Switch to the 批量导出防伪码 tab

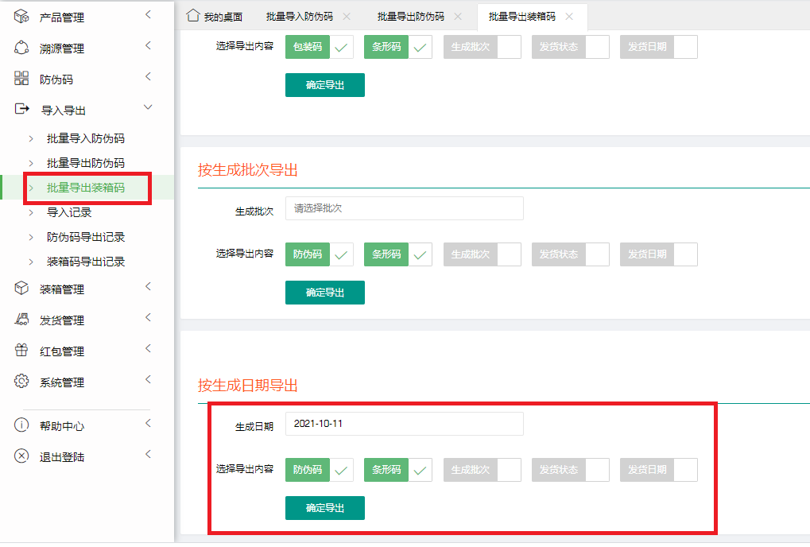[x=410, y=17]
